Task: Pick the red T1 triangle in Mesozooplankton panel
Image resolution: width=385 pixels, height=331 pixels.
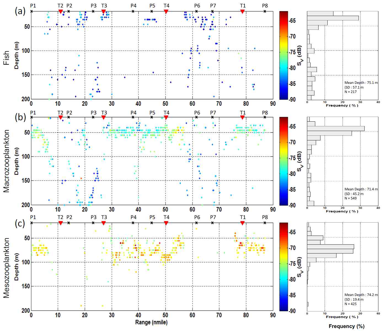Action: (x=242, y=223)
